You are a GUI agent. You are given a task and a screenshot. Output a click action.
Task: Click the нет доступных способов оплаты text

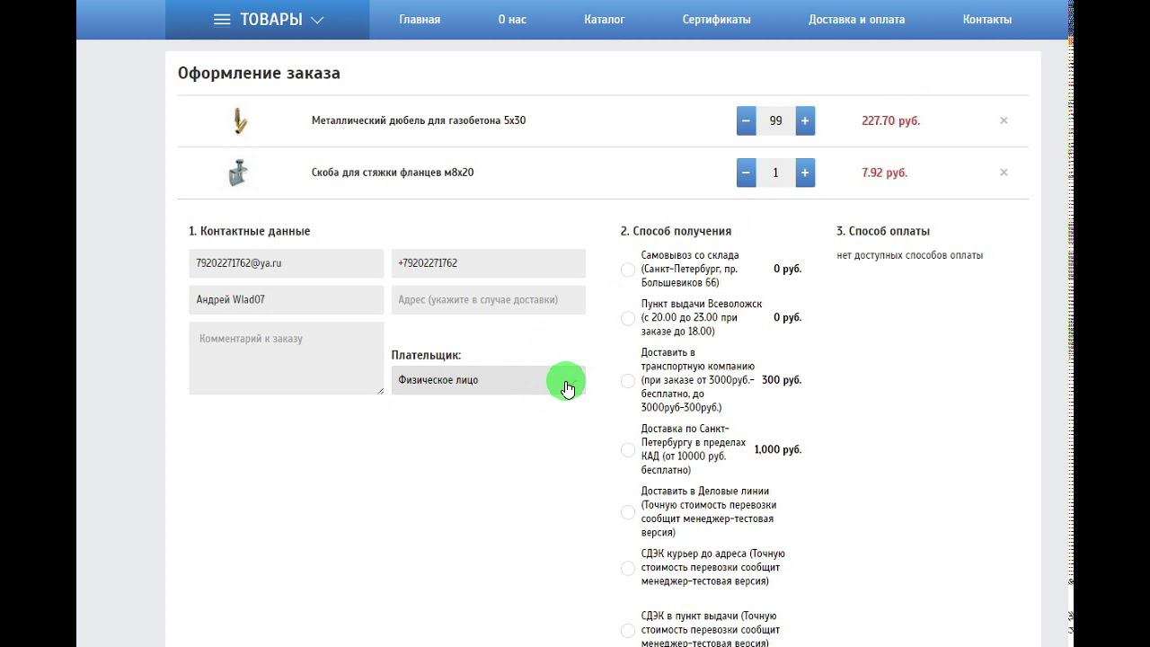[910, 255]
